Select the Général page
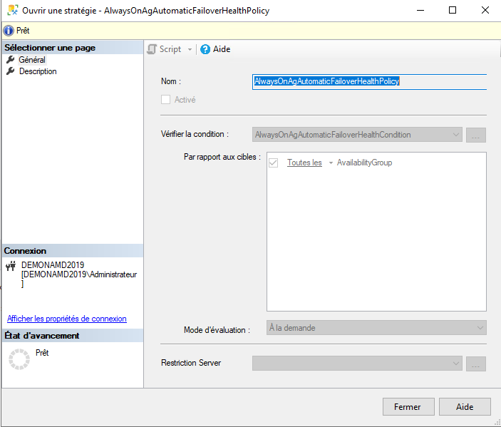 (x=32, y=60)
